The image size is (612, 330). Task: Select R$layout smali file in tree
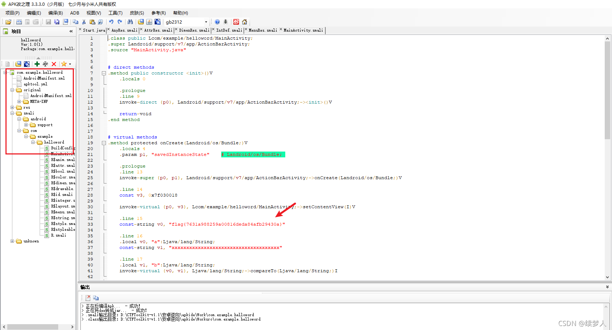63,206
